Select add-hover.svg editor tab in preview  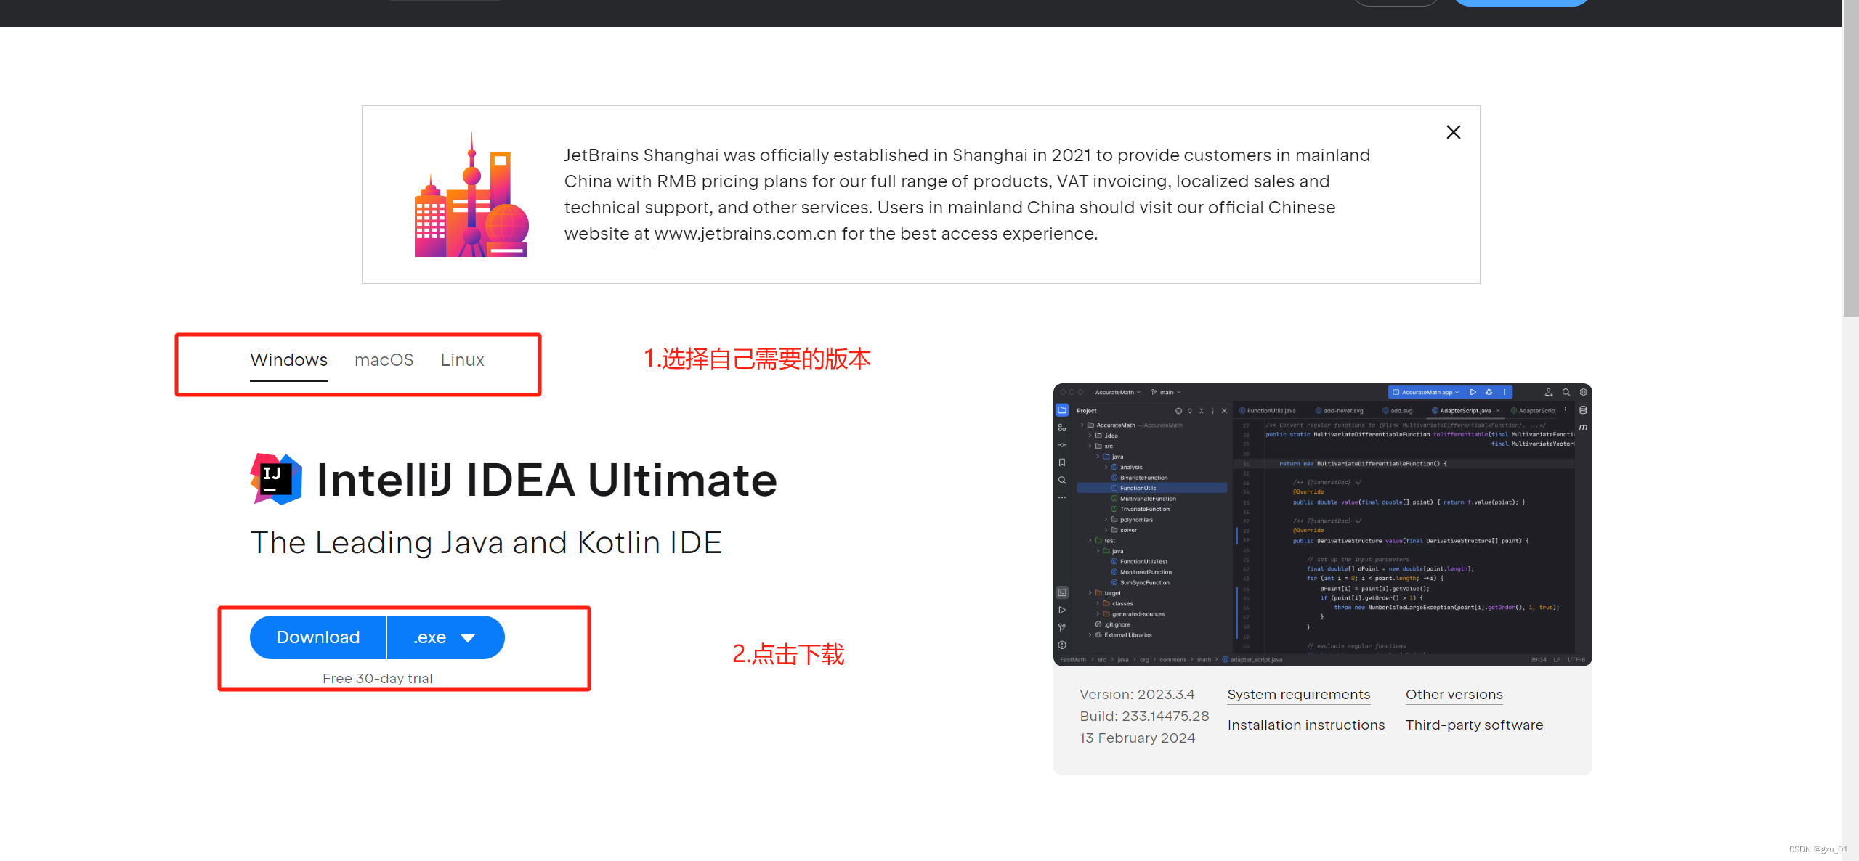1339,411
